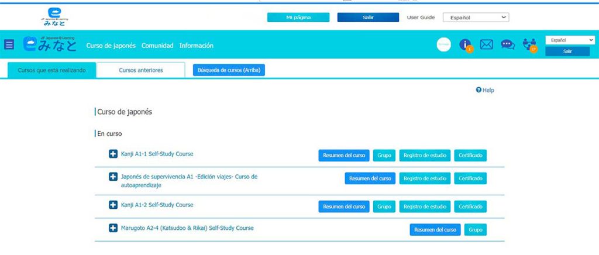Open the Curso de japonés menu
599x255 pixels.
(x=111, y=46)
